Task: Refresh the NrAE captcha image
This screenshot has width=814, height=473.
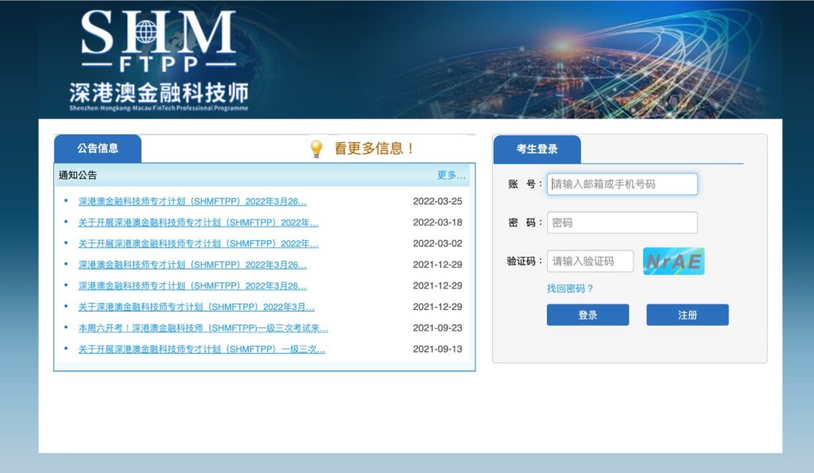Action: pos(673,262)
